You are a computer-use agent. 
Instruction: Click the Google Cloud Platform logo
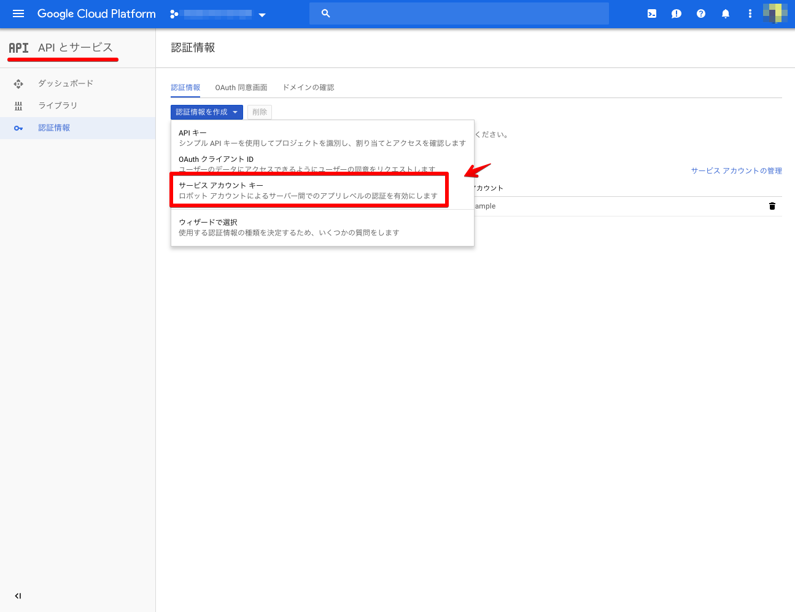(96, 13)
